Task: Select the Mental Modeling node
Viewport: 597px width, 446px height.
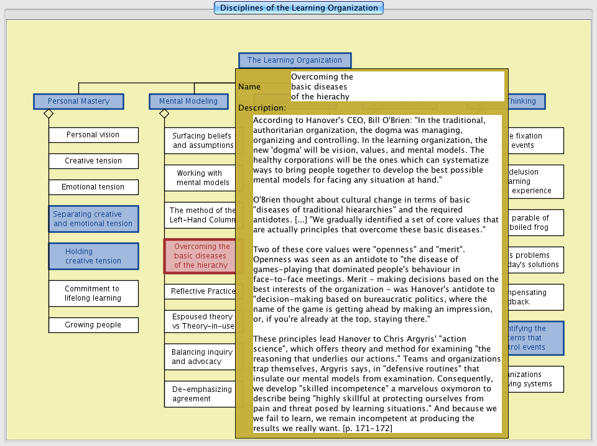Action: point(188,101)
